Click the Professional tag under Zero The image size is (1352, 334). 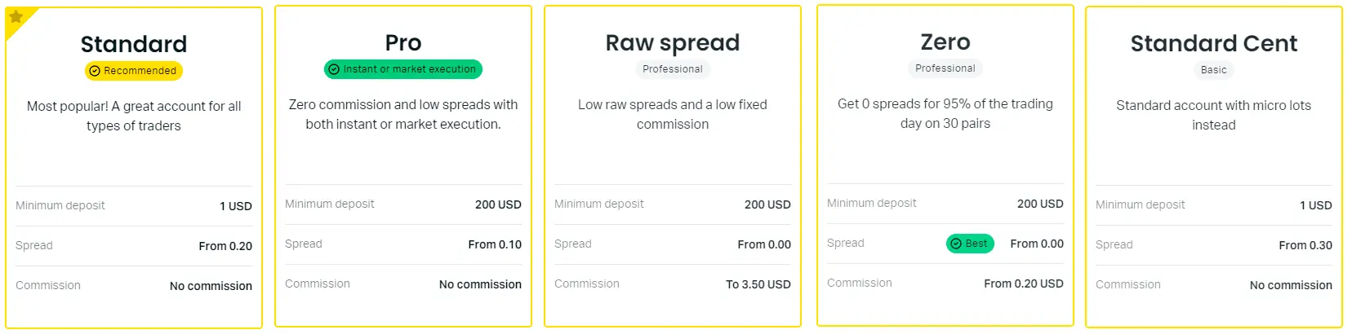945,68
